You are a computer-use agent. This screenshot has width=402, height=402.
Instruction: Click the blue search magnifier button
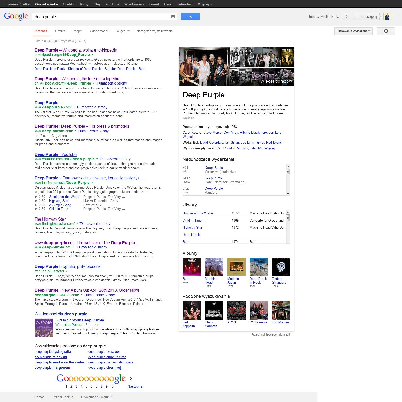190,16
